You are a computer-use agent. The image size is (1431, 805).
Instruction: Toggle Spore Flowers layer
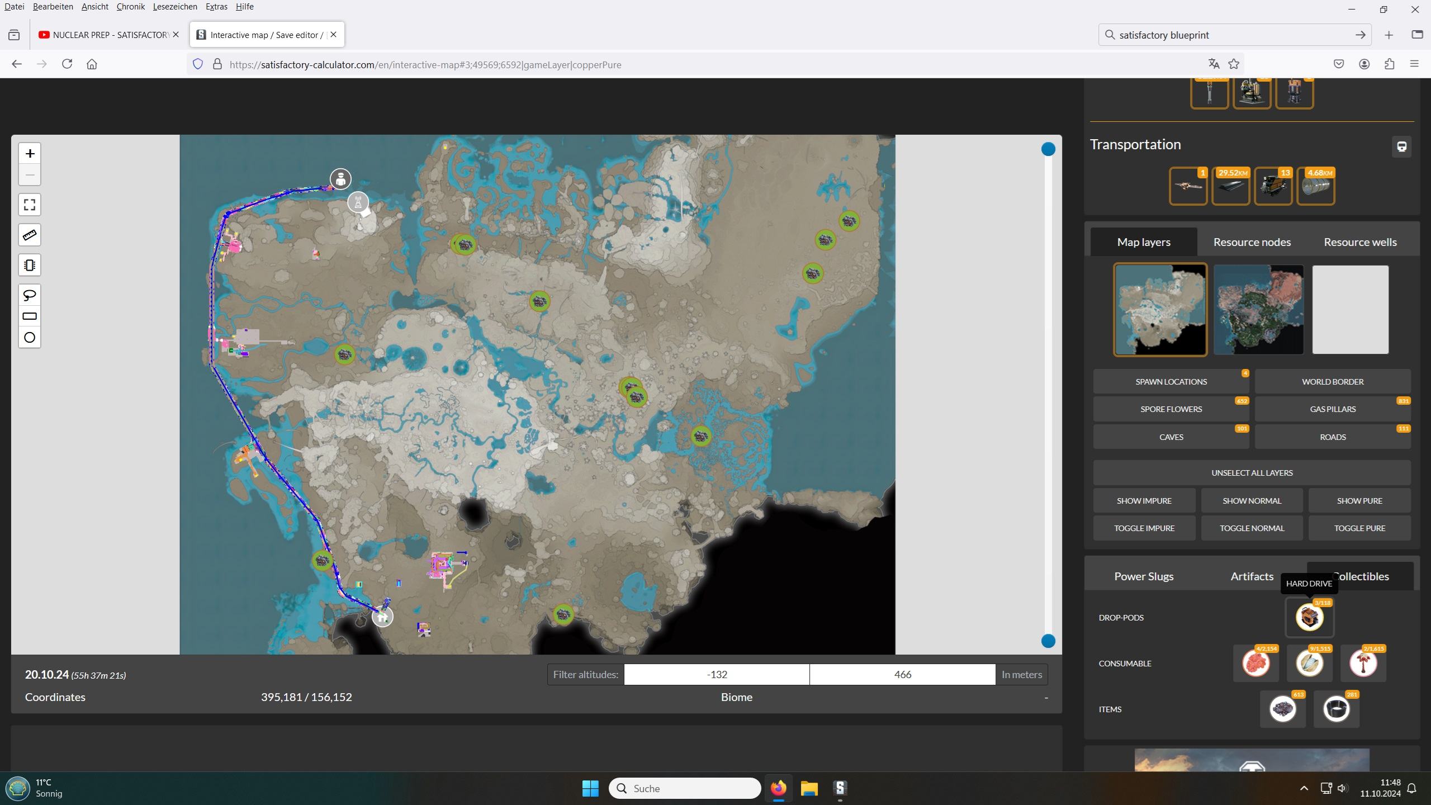(x=1171, y=409)
